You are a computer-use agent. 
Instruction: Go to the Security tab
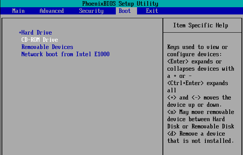(91, 11)
